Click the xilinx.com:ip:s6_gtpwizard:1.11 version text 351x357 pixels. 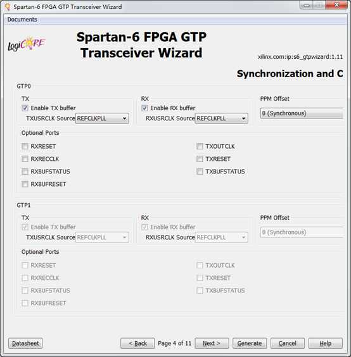pyautogui.click(x=300, y=57)
